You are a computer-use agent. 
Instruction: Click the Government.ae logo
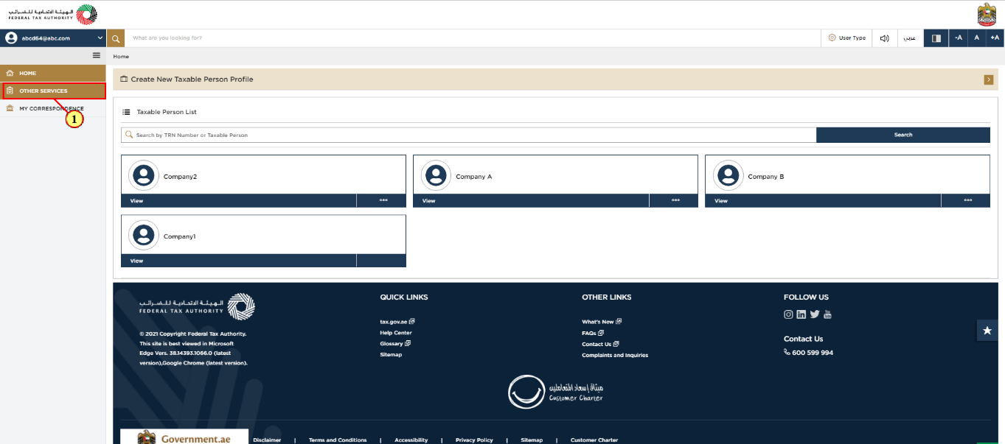184,437
